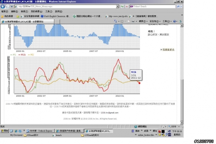Viewport: 216px width, 144px height.
Task: Click the 我的最愛 favorites star button
Action: [7, 16]
